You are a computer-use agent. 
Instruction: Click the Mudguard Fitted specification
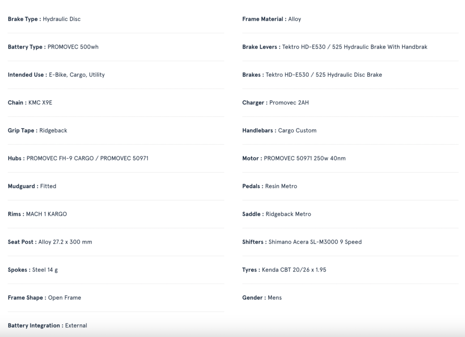click(32, 186)
